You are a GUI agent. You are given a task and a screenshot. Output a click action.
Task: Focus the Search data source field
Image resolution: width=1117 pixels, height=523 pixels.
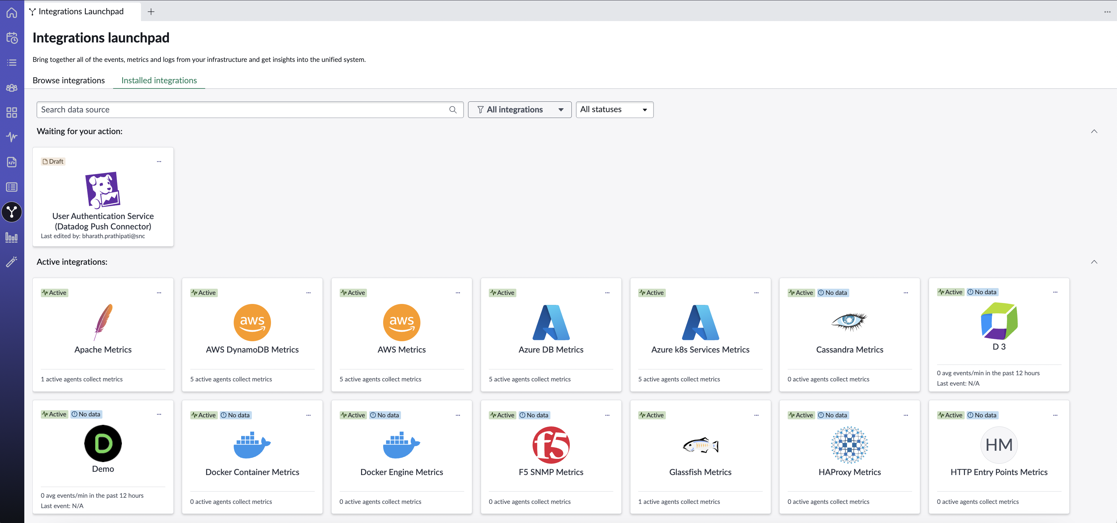coord(250,110)
